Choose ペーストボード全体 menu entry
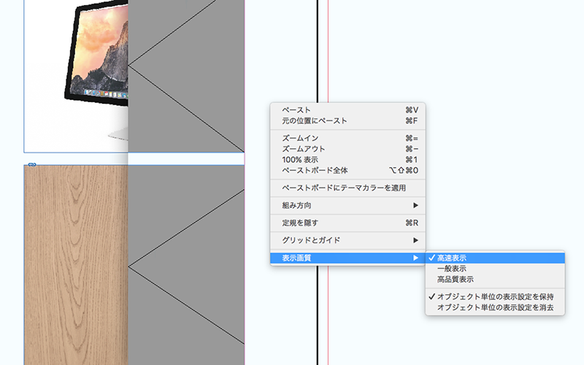Screen dimensions: 584x365 click(348, 171)
